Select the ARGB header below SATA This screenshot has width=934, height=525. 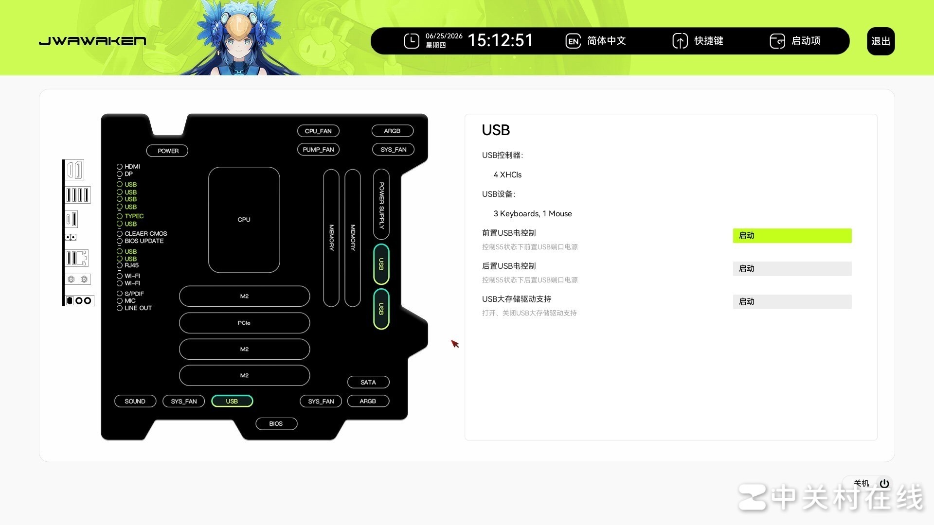coord(368,401)
